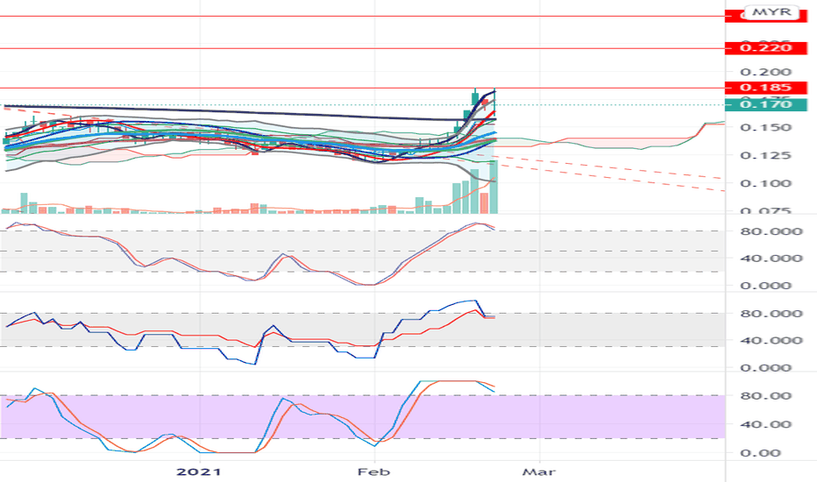Click the 0.150 price axis value
The width and height of the screenshot is (817, 482).
(x=765, y=128)
